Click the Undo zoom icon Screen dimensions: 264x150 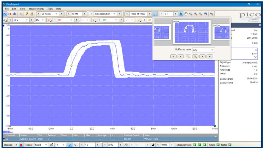(x=206, y=14)
